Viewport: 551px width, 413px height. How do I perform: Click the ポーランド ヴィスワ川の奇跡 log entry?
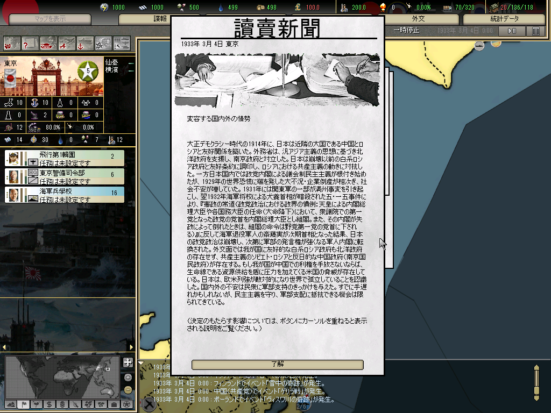244,400
